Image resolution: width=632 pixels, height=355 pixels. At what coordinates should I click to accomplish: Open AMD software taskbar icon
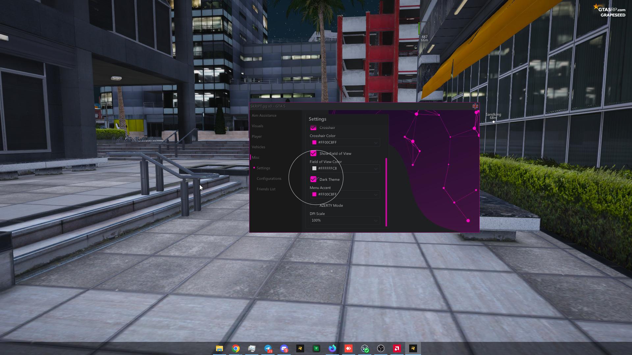coord(397,348)
